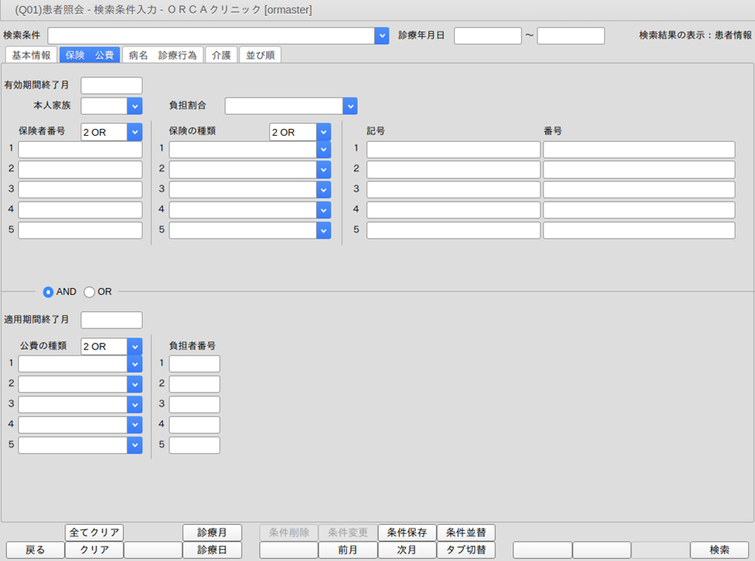
Task: Expand 保険の種類 row 1 dropdown
Action: (323, 149)
